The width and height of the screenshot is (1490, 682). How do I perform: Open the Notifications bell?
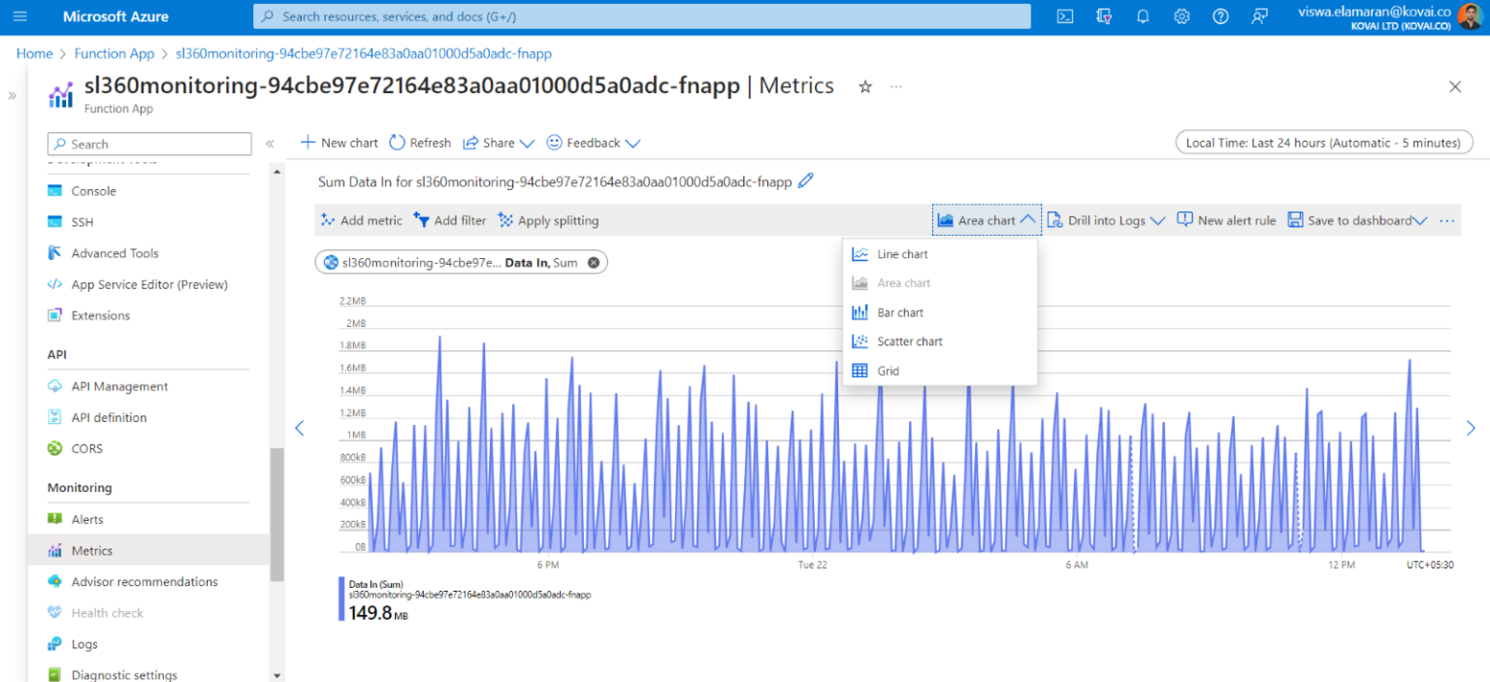tap(1143, 16)
